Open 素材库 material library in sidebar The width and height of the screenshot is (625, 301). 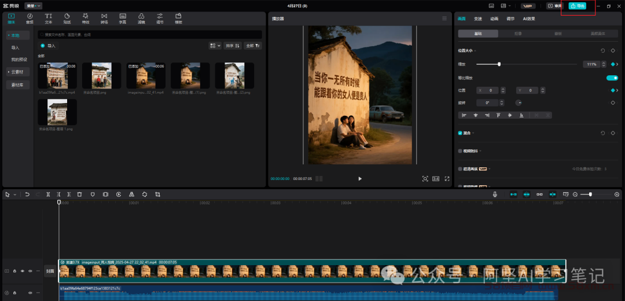[18, 85]
